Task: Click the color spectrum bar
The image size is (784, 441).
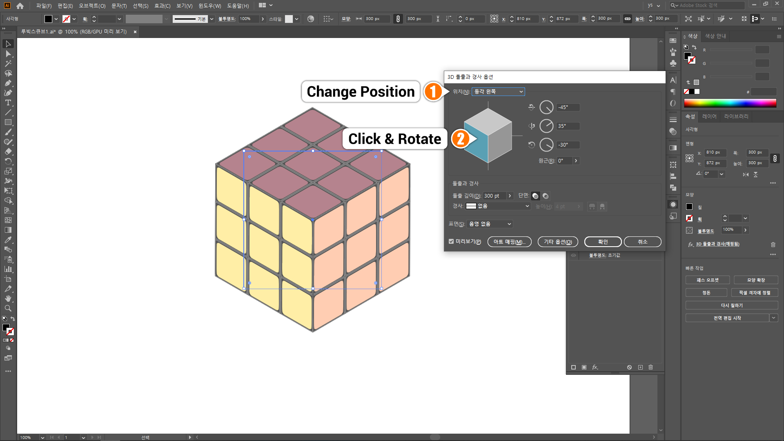Action: point(730,103)
